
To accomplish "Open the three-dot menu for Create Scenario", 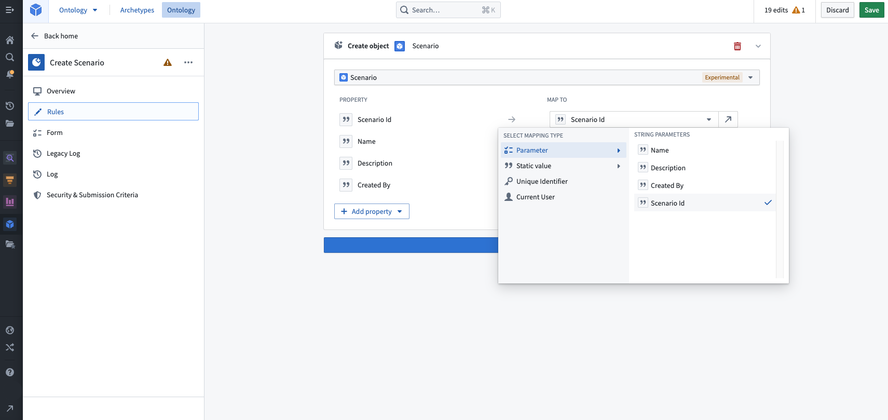I will click(188, 62).
